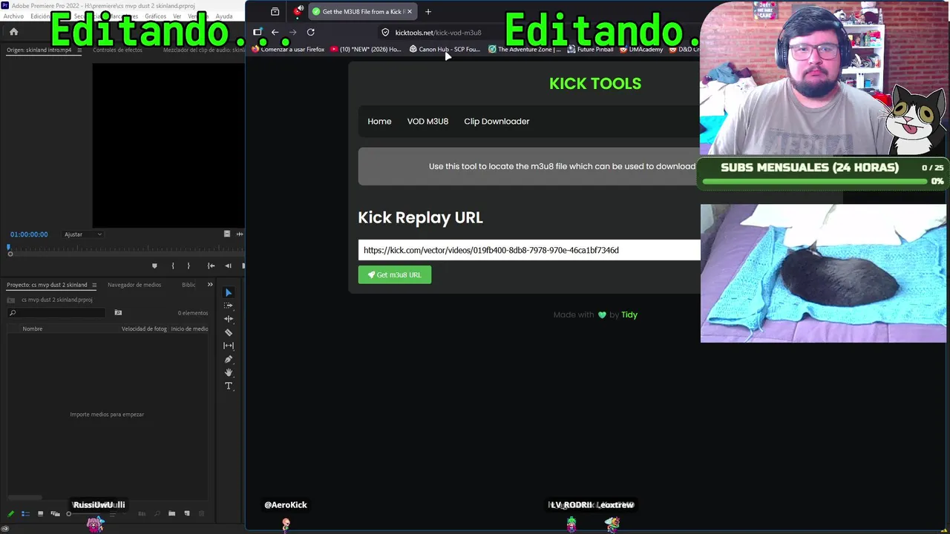Viewport: 950px width, 534px height.
Task: Click the Source monitor zoom scroll bar handle
Action: (x=10, y=254)
